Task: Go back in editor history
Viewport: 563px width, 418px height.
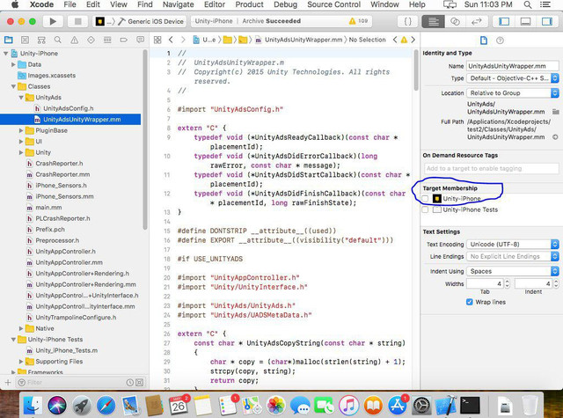Action: pos(171,40)
